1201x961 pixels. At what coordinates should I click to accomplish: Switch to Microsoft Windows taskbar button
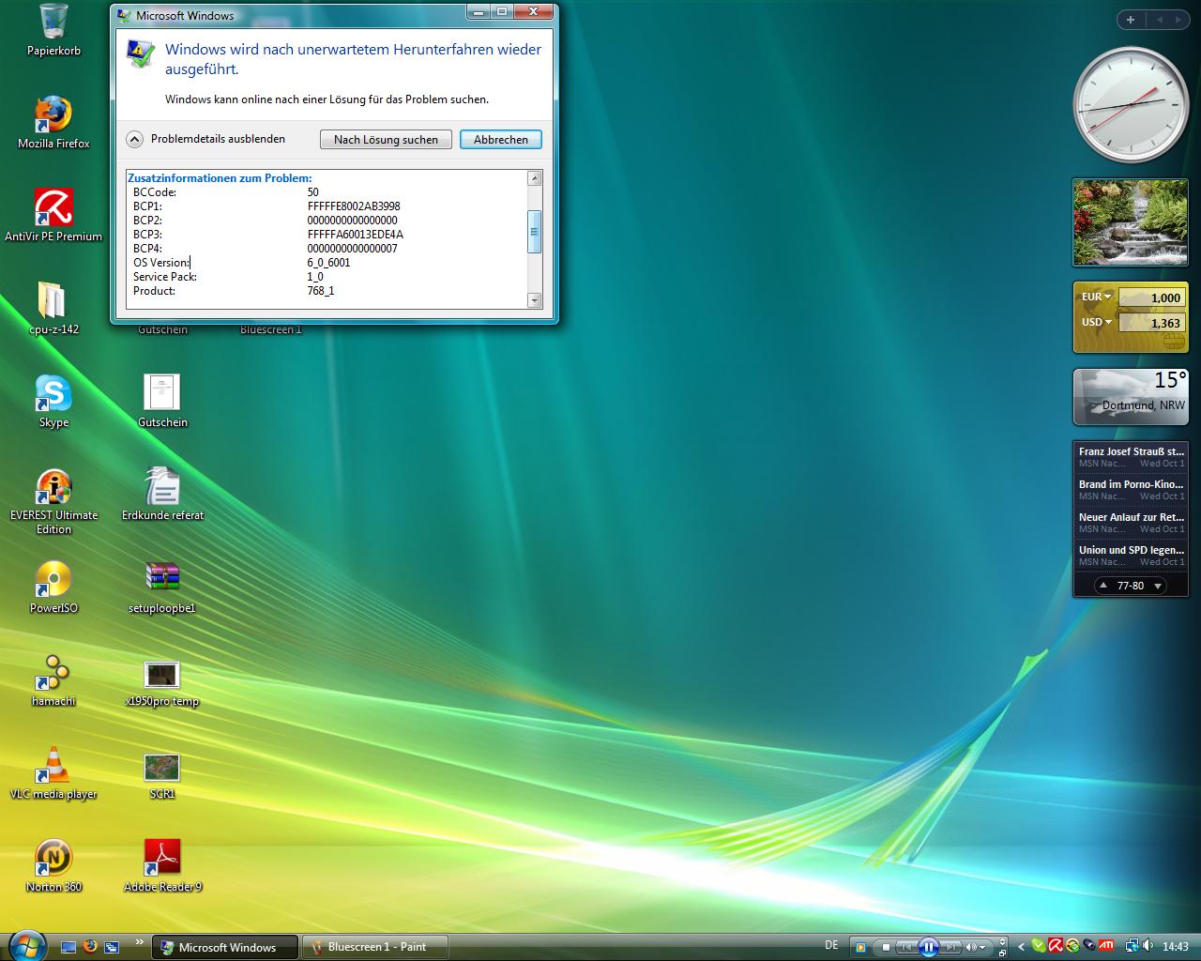[x=225, y=947]
